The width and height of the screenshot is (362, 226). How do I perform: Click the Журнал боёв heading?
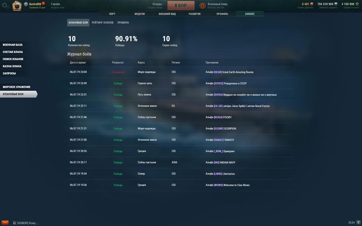pyautogui.click(x=79, y=54)
